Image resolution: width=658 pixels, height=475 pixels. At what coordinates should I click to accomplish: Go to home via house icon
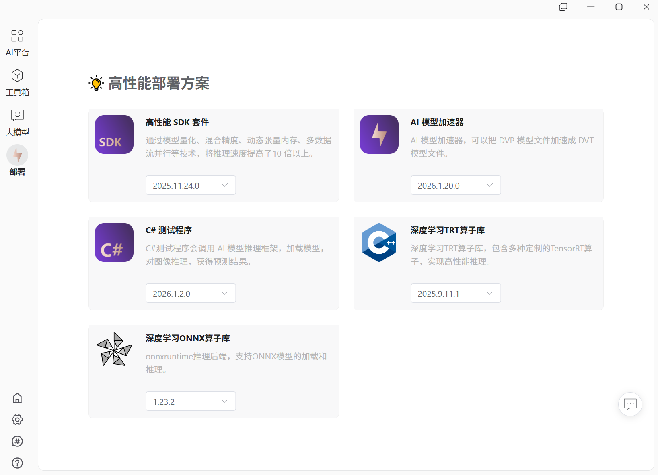tap(17, 398)
